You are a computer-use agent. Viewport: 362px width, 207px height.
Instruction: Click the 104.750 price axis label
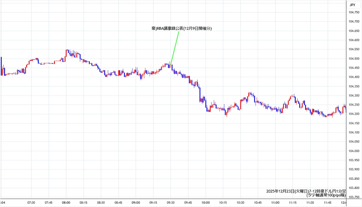click(x=354, y=12)
